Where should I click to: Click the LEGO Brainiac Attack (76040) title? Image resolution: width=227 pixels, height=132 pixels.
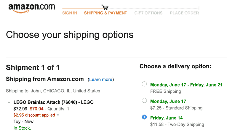(x=45, y=102)
